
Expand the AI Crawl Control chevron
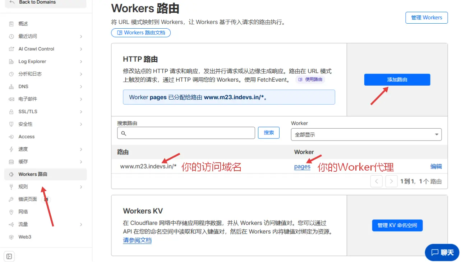[81, 49]
